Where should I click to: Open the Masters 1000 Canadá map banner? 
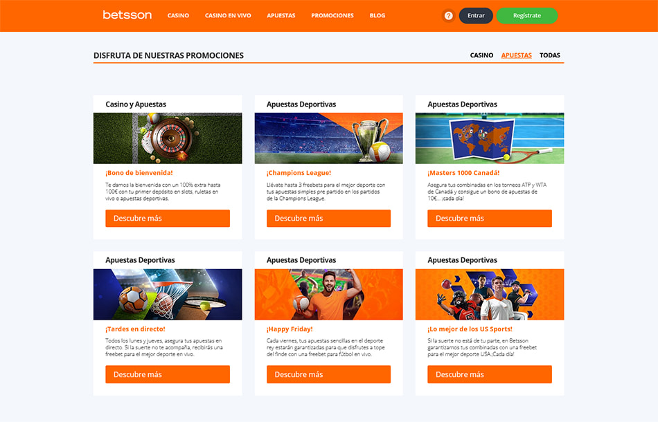(x=490, y=138)
